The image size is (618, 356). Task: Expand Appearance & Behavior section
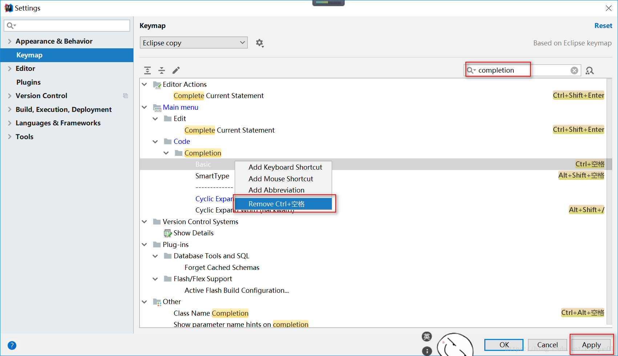pos(9,41)
